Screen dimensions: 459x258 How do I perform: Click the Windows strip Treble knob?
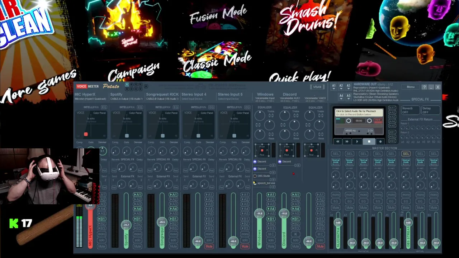coord(260,115)
